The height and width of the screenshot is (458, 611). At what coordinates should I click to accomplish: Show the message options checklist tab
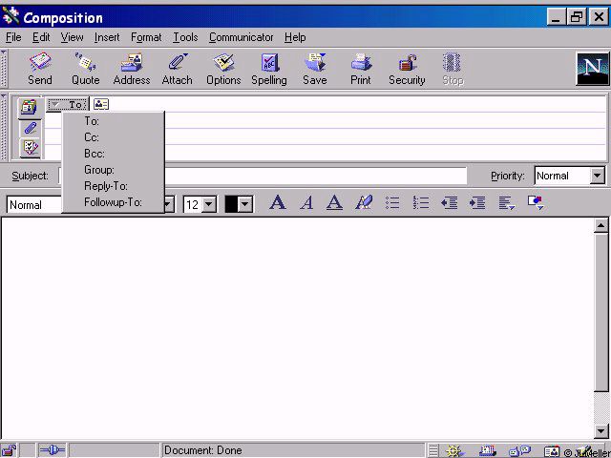[30, 148]
